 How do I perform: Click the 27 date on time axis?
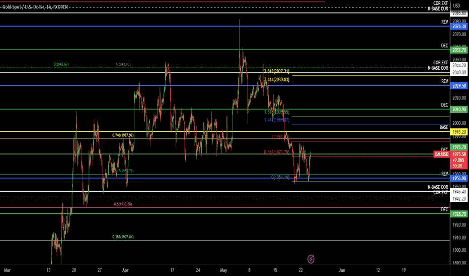pos(100,270)
